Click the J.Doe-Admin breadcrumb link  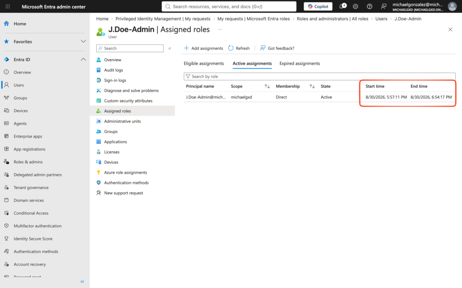[x=408, y=19]
